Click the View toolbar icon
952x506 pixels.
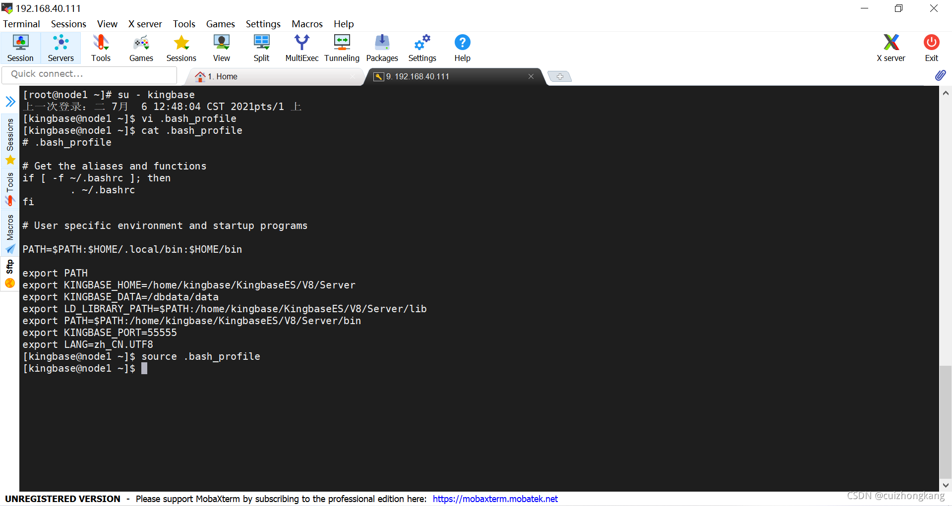click(222, 48)
